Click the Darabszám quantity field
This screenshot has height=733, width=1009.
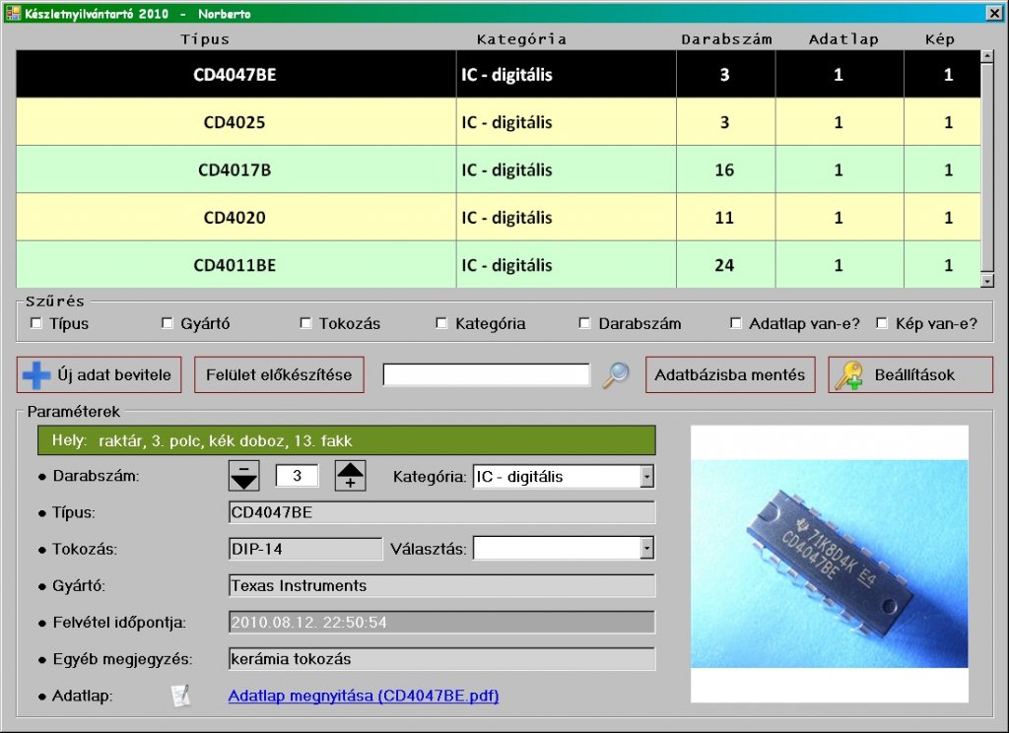tap(297, 476)
